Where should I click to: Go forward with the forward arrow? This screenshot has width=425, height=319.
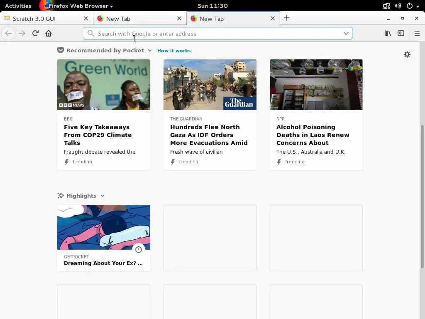coord(22,33)
